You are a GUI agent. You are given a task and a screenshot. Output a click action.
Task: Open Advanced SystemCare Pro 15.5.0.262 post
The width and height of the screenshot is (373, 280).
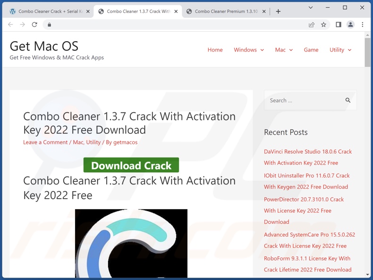point(309,240)
